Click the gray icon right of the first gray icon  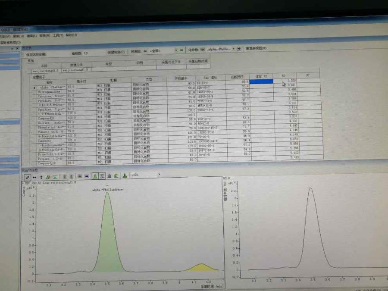71,176
